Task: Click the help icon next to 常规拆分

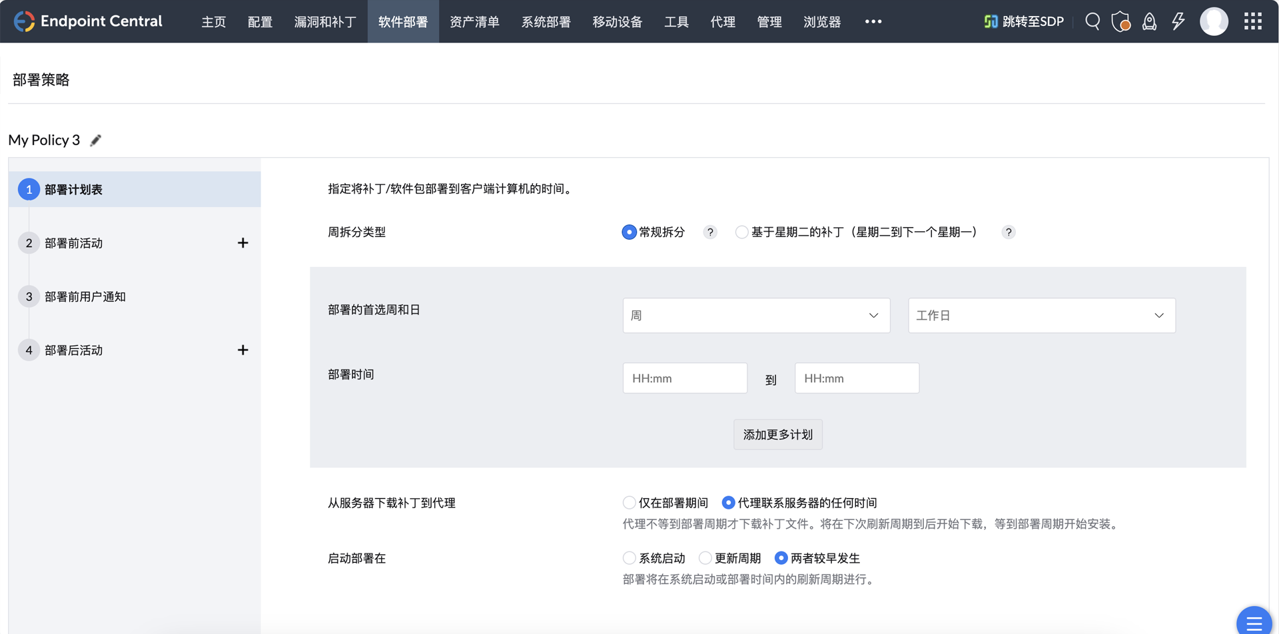Action: (x=710, y=232)
